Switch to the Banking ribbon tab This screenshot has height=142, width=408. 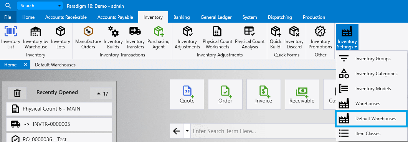pyautogui.click(x=182, y=17)
